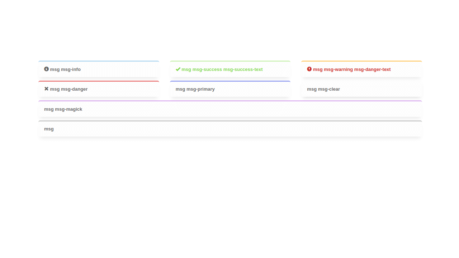
Task: Click the 'msg msg-clear' message text
Action: click(323, 89)
